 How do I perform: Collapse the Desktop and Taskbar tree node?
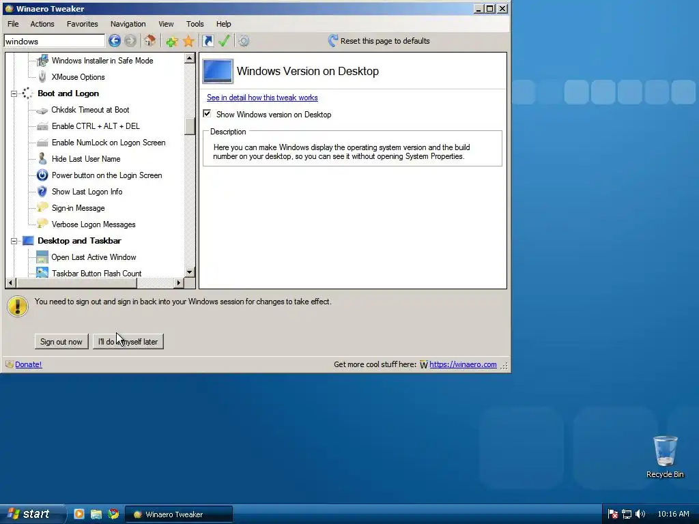coord(14,241)
